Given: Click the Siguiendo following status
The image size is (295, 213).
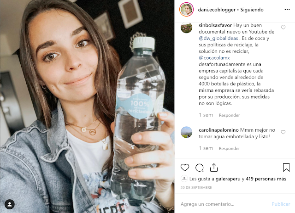Looking at the screenshot, I should [x=252, y=10].
